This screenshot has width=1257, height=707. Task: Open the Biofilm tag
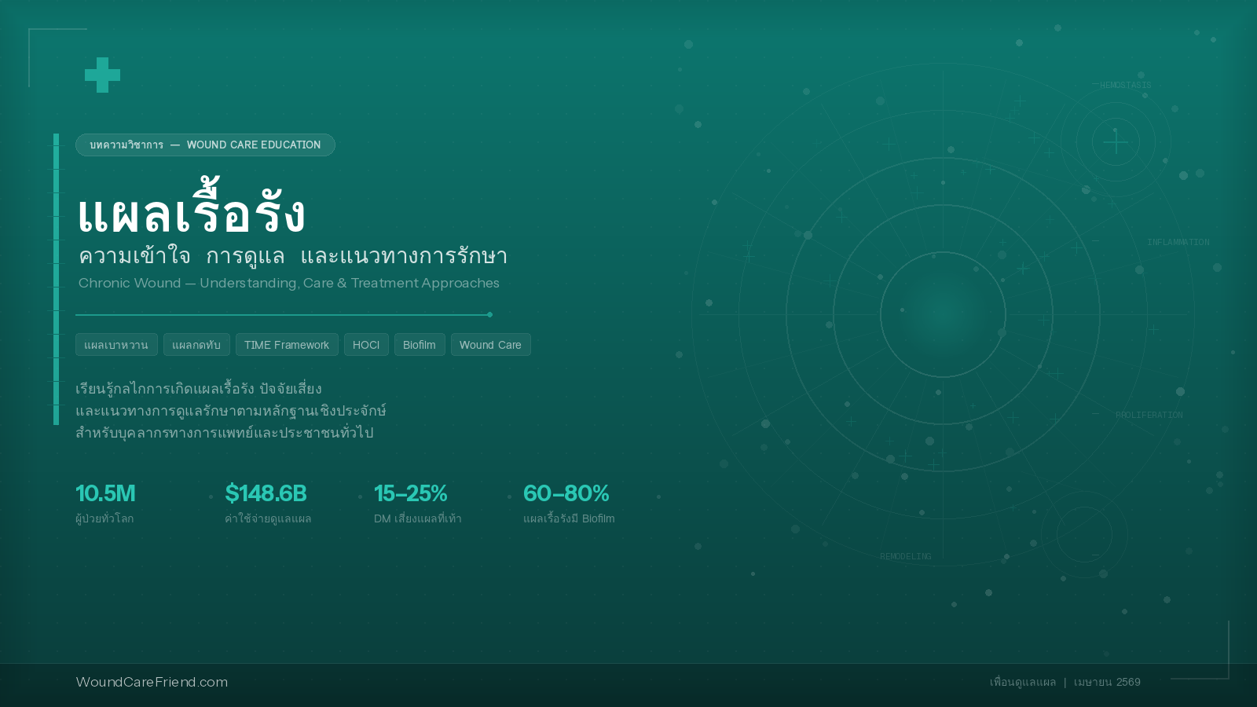click(420, 345)
